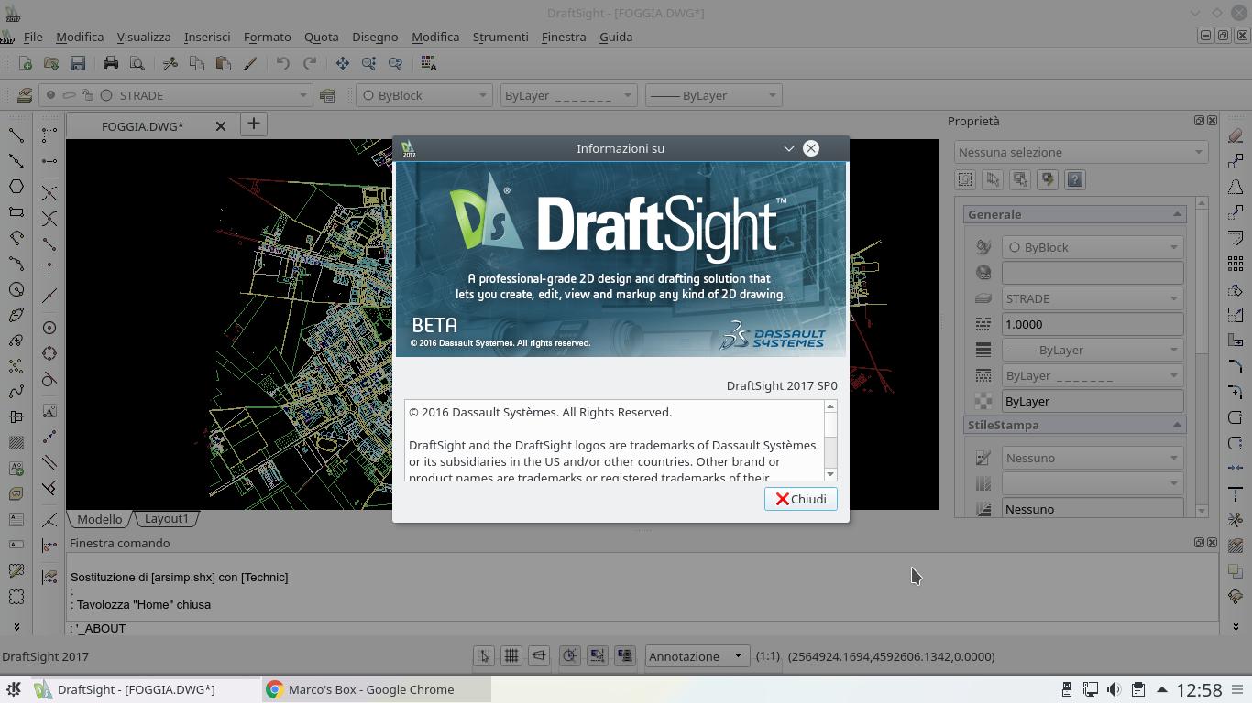This screenshot has height=703, width=1252.
Task: Click the Paste clipboard icon
Action: pos(223,63)
